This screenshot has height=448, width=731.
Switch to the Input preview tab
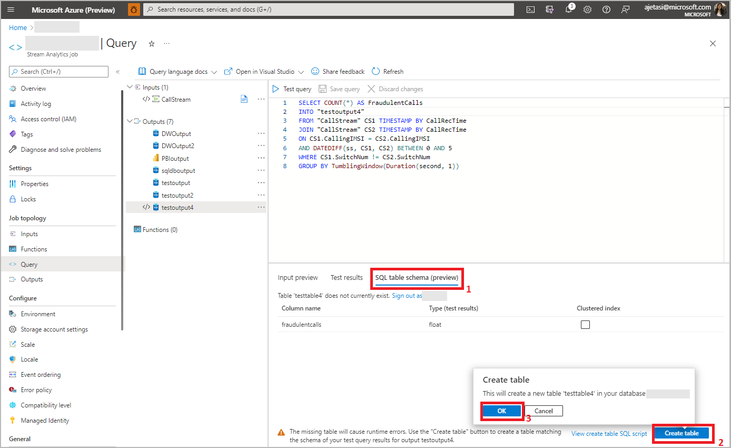[x=298, y=277]
